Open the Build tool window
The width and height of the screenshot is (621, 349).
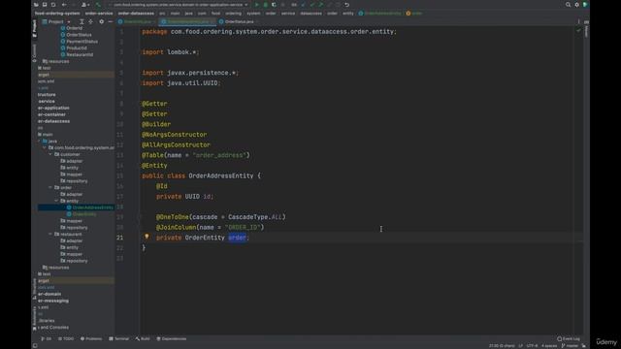(143, 338)
